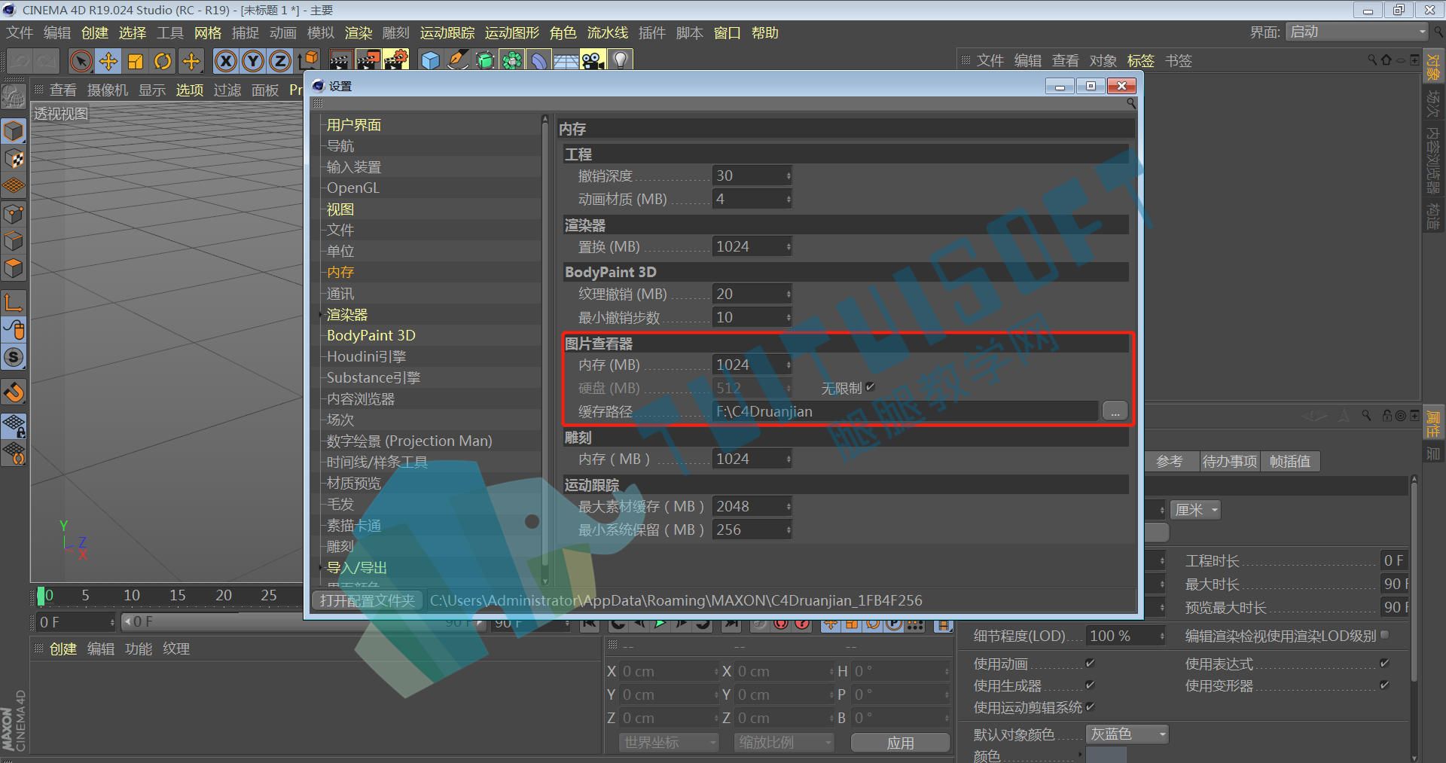The width and height of the screenshot is (1446, 763).
Task: Open the 厘米 unit dropdown
Action: click(1195, 510)
